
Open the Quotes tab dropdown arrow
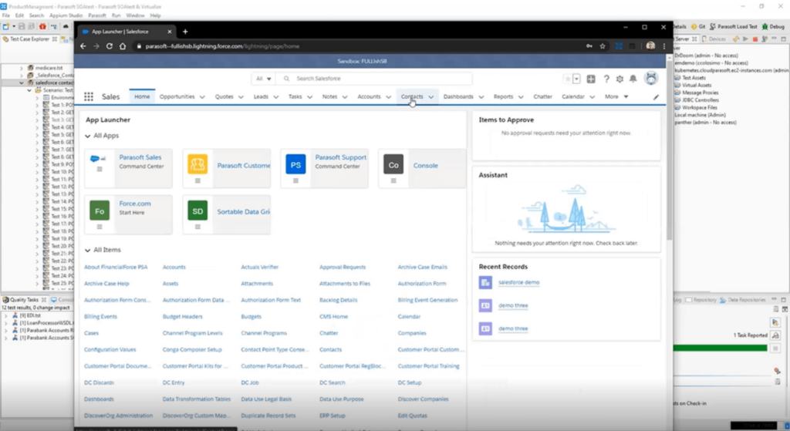[x=241, y=97]
